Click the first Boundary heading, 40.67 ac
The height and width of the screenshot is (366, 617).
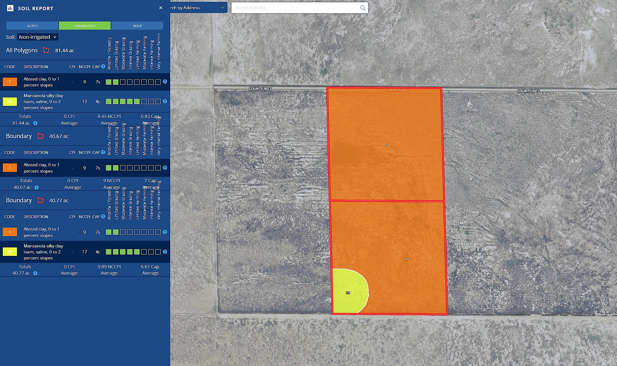19,136
